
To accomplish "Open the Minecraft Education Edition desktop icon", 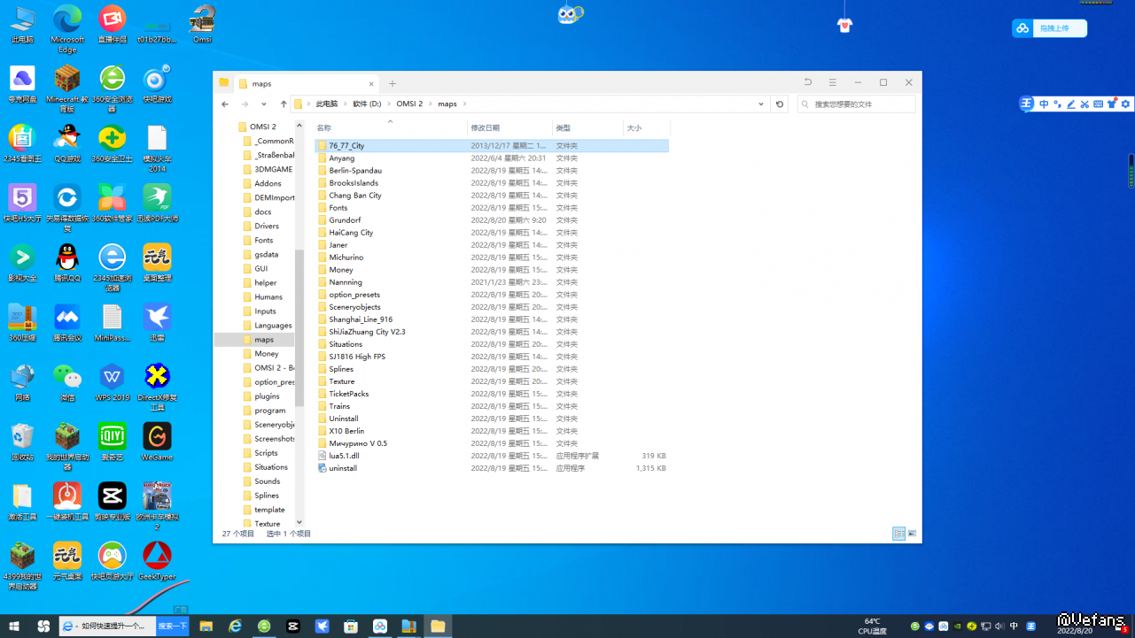I will [x=67, y=80].
